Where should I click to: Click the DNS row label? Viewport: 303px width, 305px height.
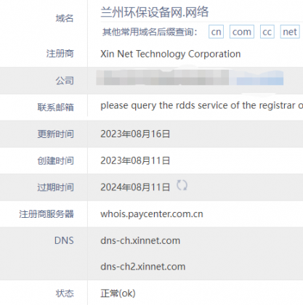pos(64,240)
